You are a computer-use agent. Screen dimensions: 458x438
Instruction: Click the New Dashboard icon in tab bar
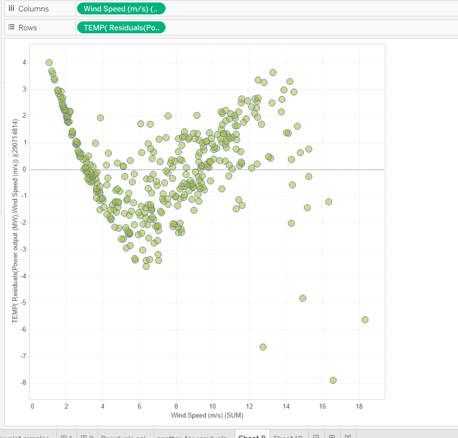click(332, 436)
